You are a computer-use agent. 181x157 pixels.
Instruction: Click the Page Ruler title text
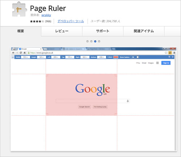pyautogui.click(x=48, y=9)
